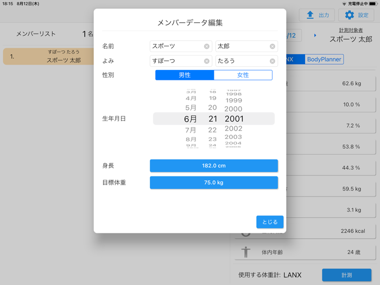Viewport: 380px width, 285px height.
Task: Tap the 2246 kcal measurement value
Action: tap(353, 231)
